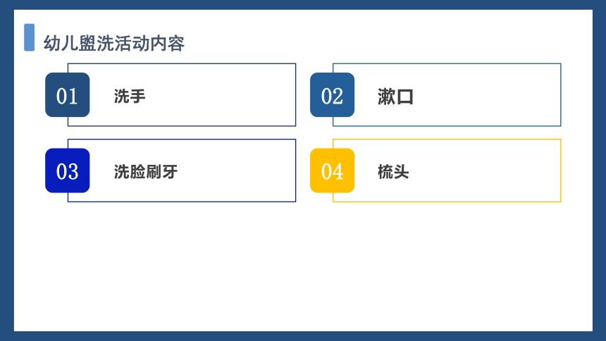
Task: Click the character 口 in 漱口
Action: [x=405, y=97]
